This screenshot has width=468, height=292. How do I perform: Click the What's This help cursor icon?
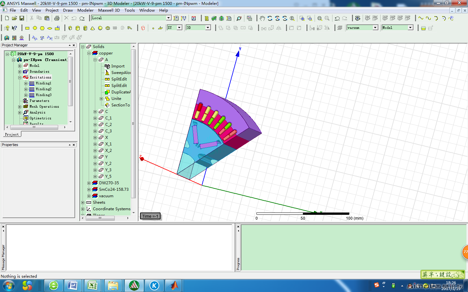pos(14,28)
